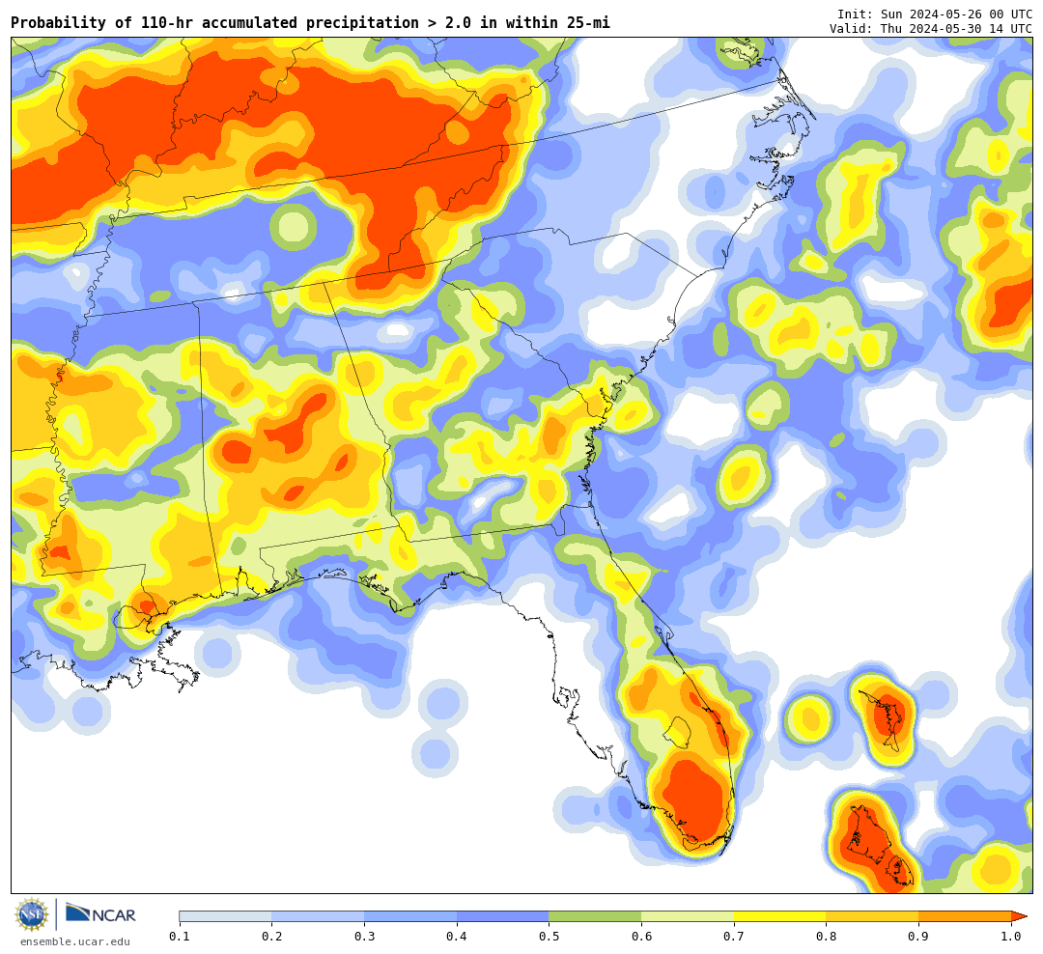Click the red arrow tip of colorbar
Viewport: 1043px width, 954px height.
coord(1019,916)
